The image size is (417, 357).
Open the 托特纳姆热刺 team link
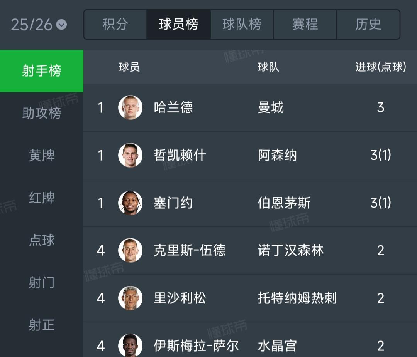pyautogui.click(x=297, y=298)
